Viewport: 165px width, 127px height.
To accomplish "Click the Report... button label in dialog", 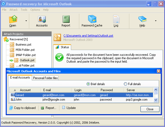I will [x=51, y=108].
